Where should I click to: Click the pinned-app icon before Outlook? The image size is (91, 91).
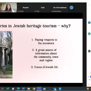(x=50, y=89)
